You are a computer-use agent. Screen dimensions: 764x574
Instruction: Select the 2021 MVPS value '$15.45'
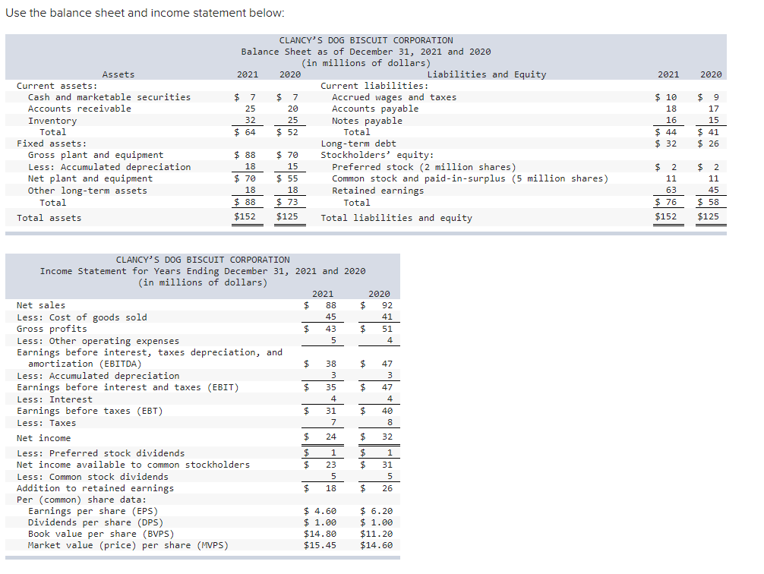tap(320, 544)
